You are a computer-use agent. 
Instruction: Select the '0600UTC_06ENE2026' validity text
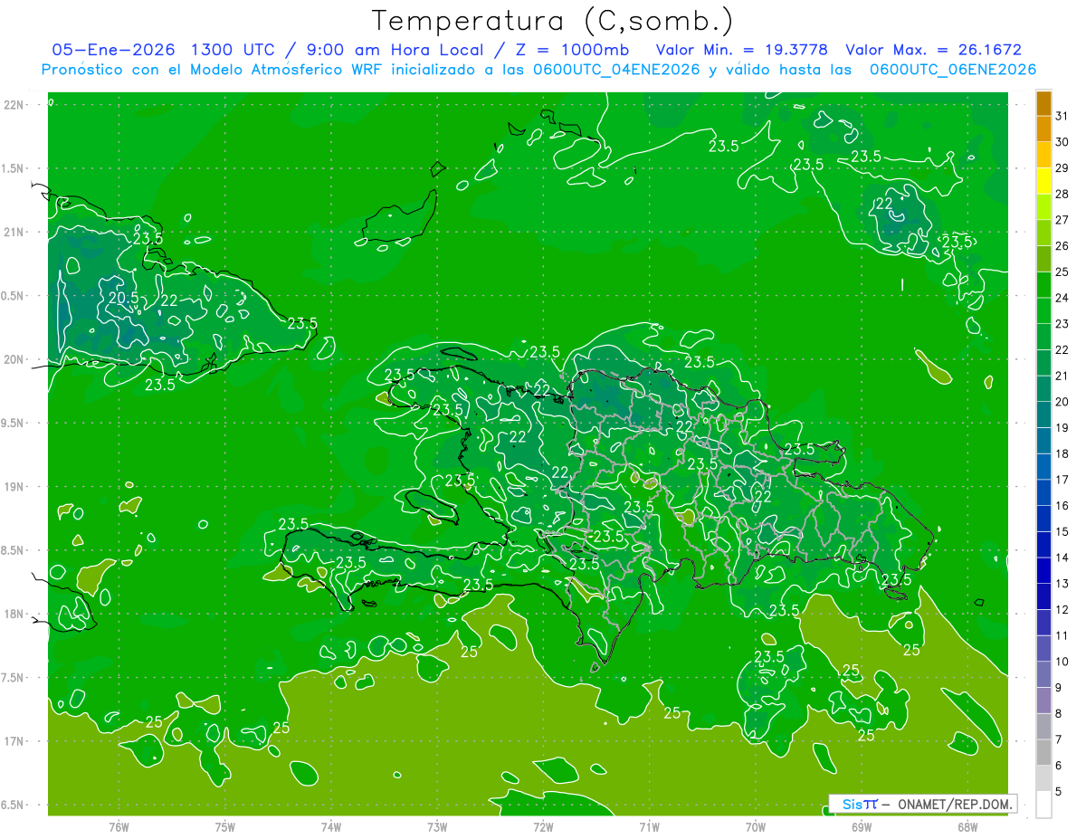click(953, 70)
